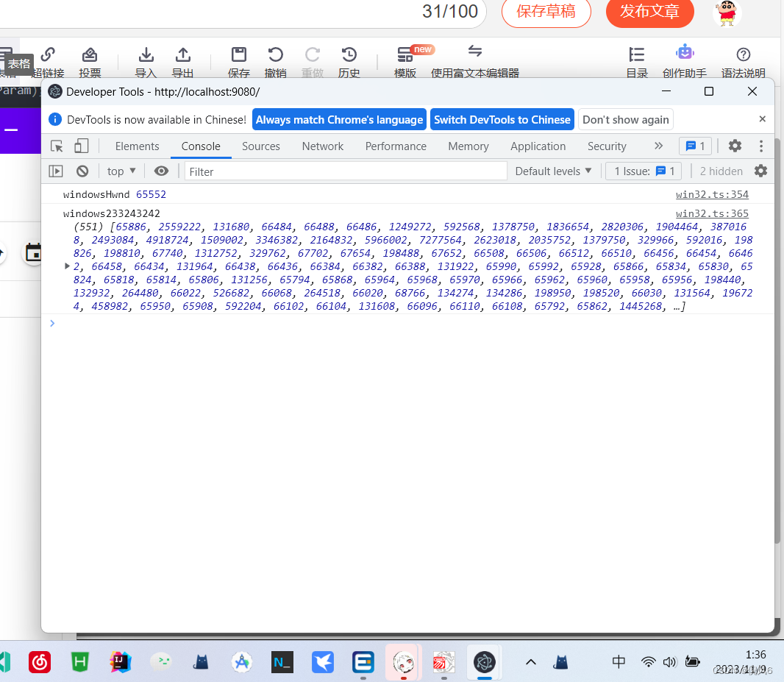Viewport: 784px width, 682px height.
Task: Click the console prompt input line
Action: tap(407, 323)
